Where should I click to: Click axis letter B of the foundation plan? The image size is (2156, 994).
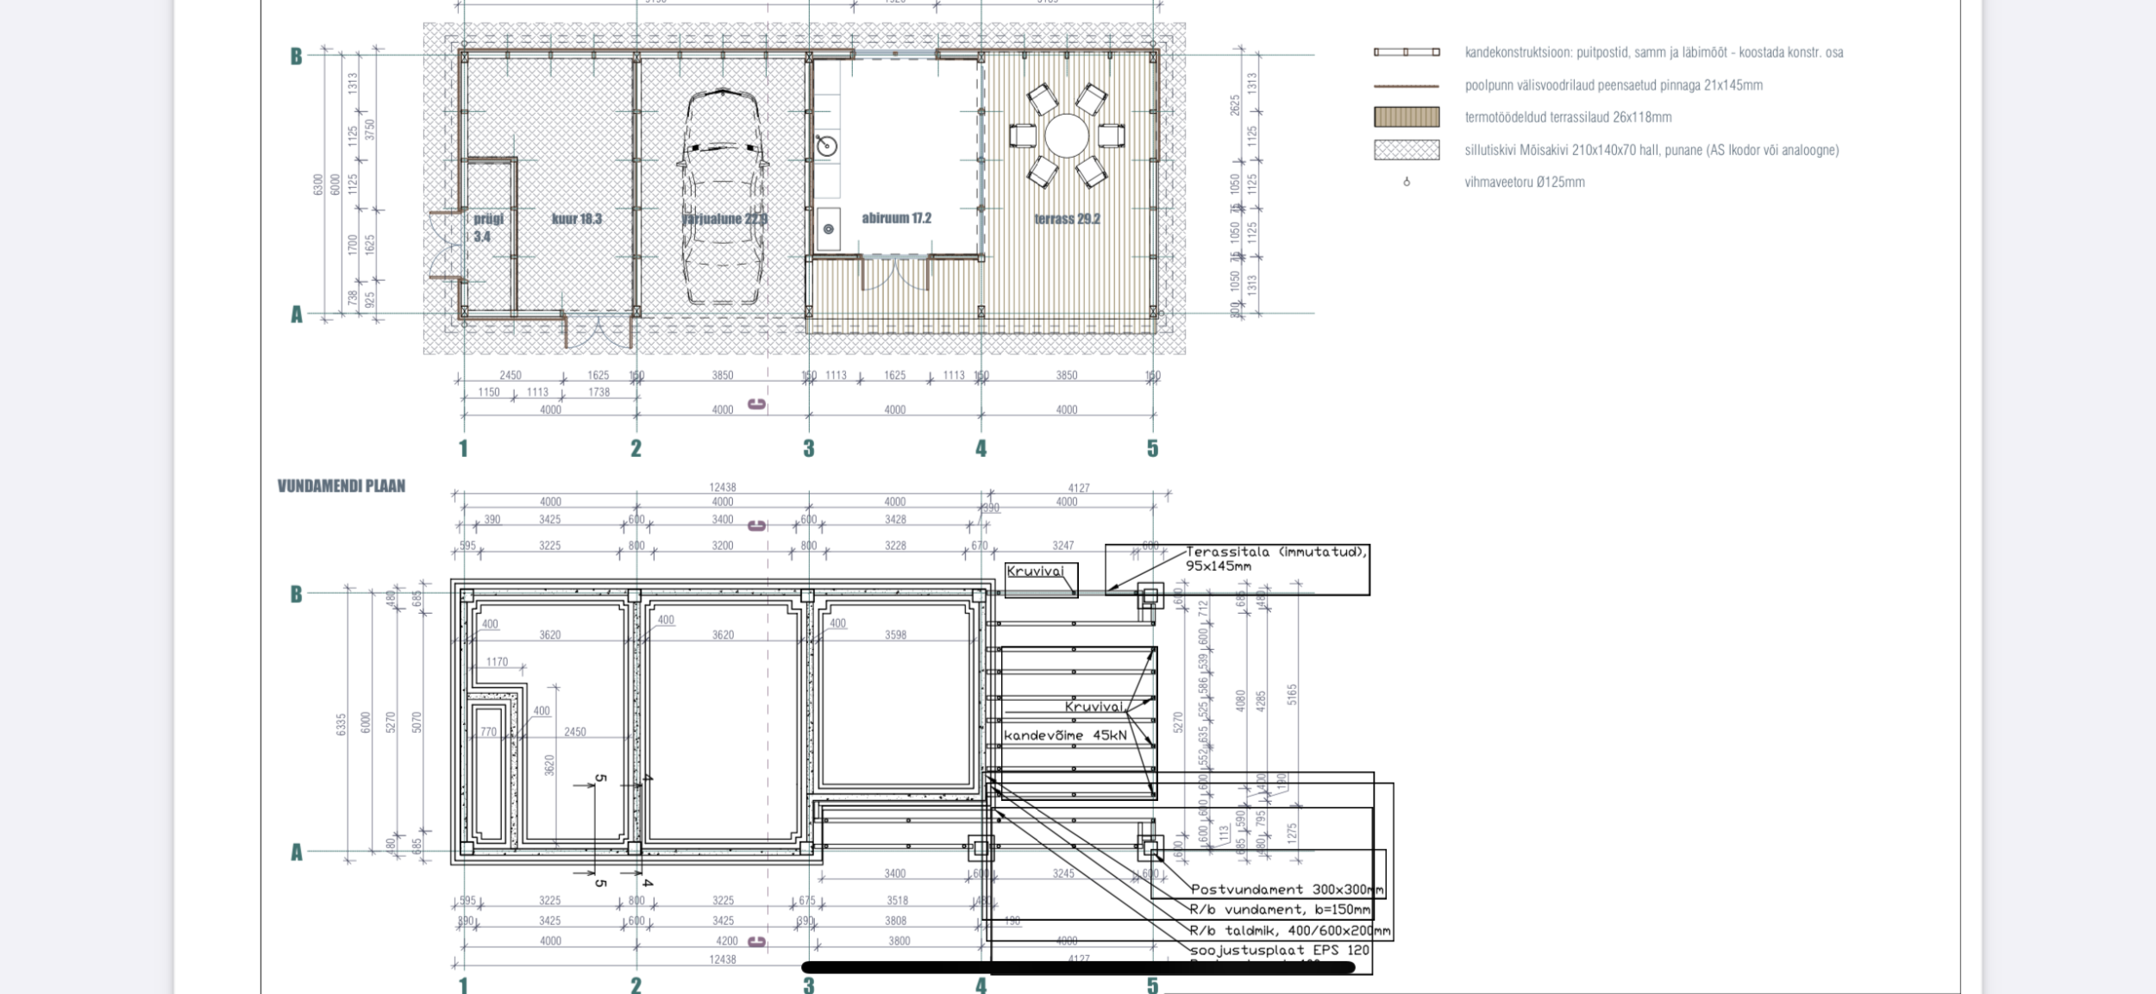tap(296, 594)
